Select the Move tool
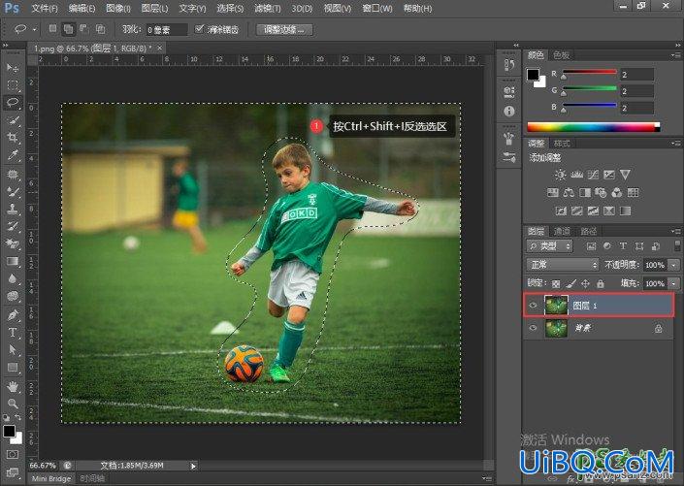The height and width of the screenshot is (486, 684). [13, 68]
